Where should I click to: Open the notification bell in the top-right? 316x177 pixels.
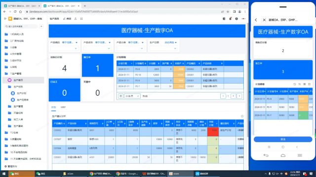[231, 19]
